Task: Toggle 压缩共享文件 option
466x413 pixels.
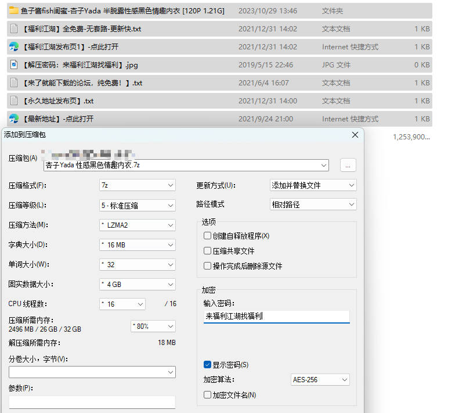Action: click(207, 251)
